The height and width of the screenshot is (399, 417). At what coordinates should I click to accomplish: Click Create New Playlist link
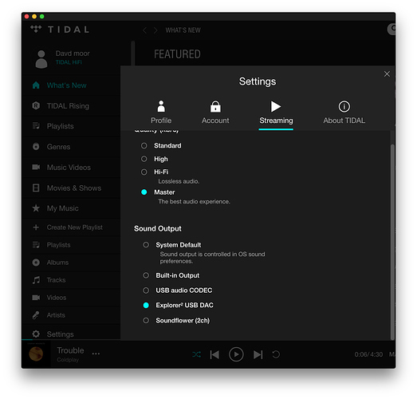tap(75, 227)
